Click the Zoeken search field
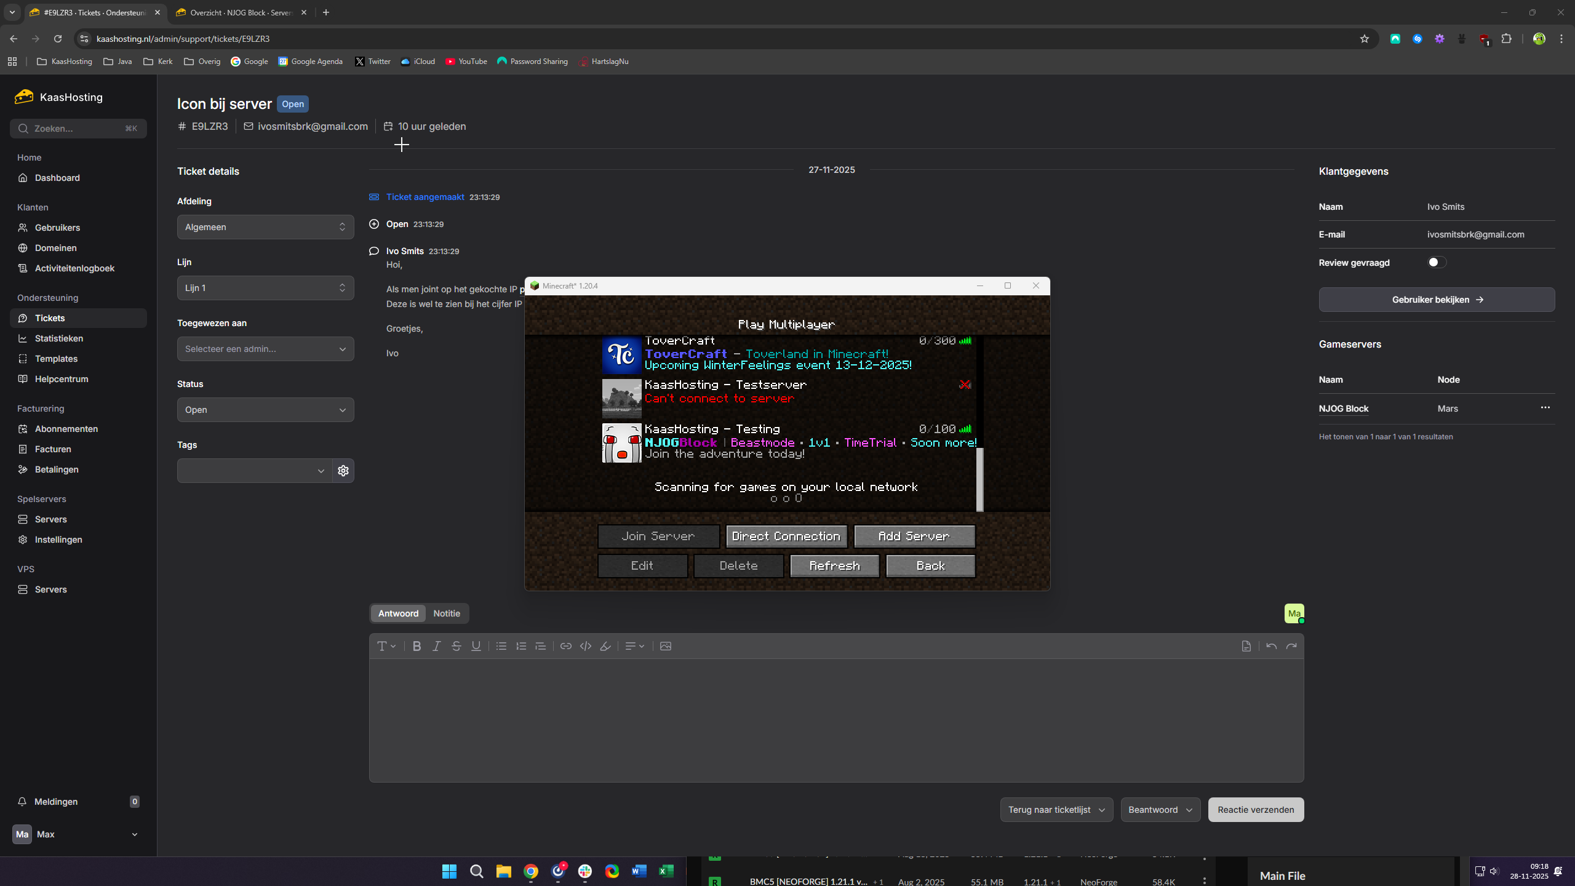The image size is (1575, 886). pyautogui.click(x=78, y=129)
